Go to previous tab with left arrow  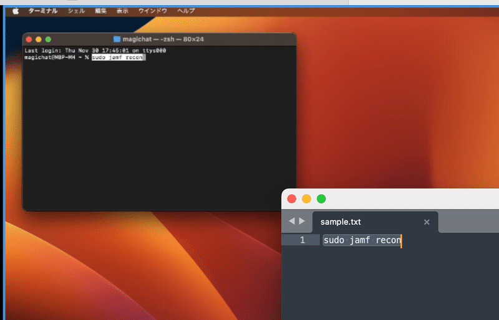292,221
